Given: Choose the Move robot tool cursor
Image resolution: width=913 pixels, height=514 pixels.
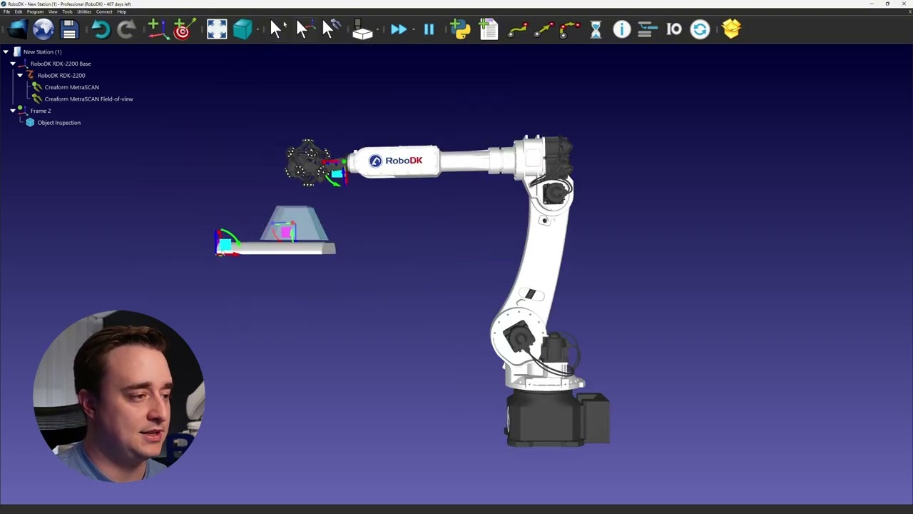Looking at the screenshot, I should pos(330,29).
